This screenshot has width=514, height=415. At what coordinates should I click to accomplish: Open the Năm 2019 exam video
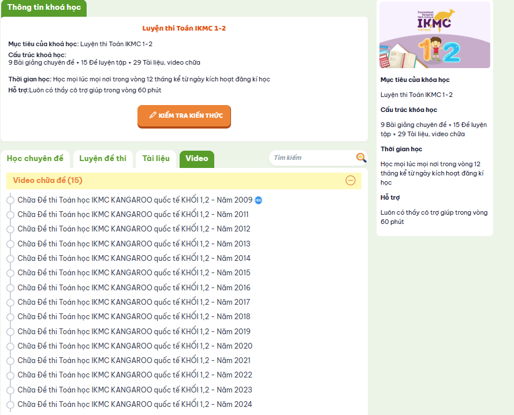click(x=134, y=331)
